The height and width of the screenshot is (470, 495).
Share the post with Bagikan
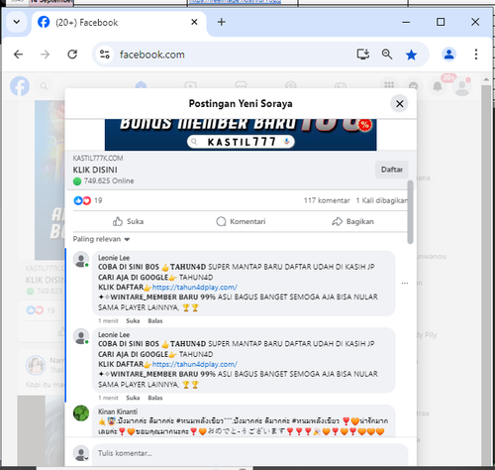click(x=352, y=221)
